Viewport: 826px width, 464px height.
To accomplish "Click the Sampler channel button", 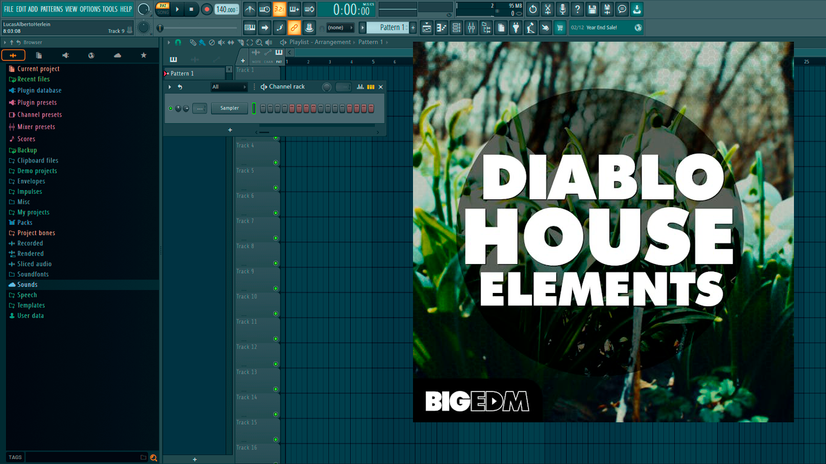I will point(229,108).
